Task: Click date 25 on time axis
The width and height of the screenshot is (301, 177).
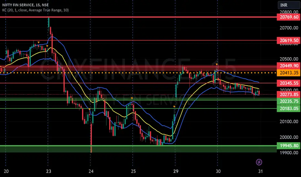Action: pyautogui.click(x=133, y=171)
